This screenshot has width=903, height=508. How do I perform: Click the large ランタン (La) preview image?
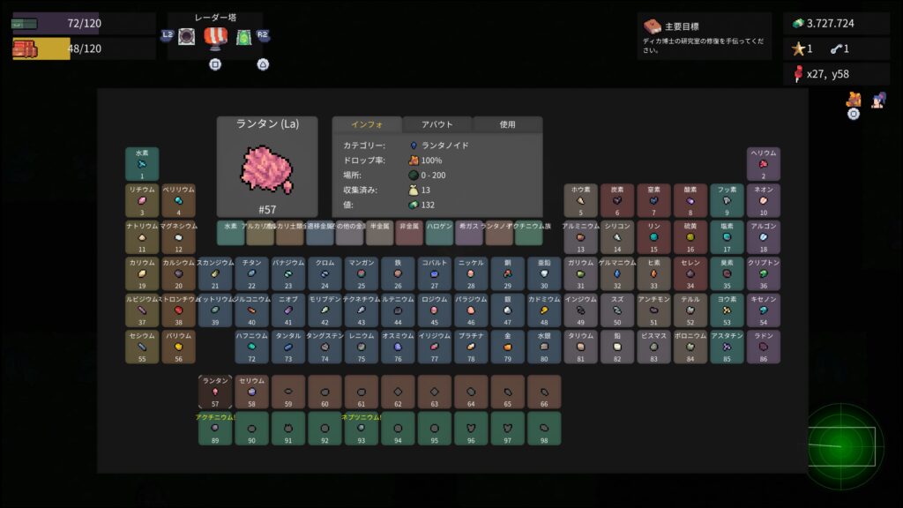tap(267, 168)
